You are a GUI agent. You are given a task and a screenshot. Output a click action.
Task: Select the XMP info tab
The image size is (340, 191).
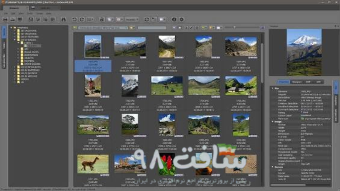pos(318,82)
